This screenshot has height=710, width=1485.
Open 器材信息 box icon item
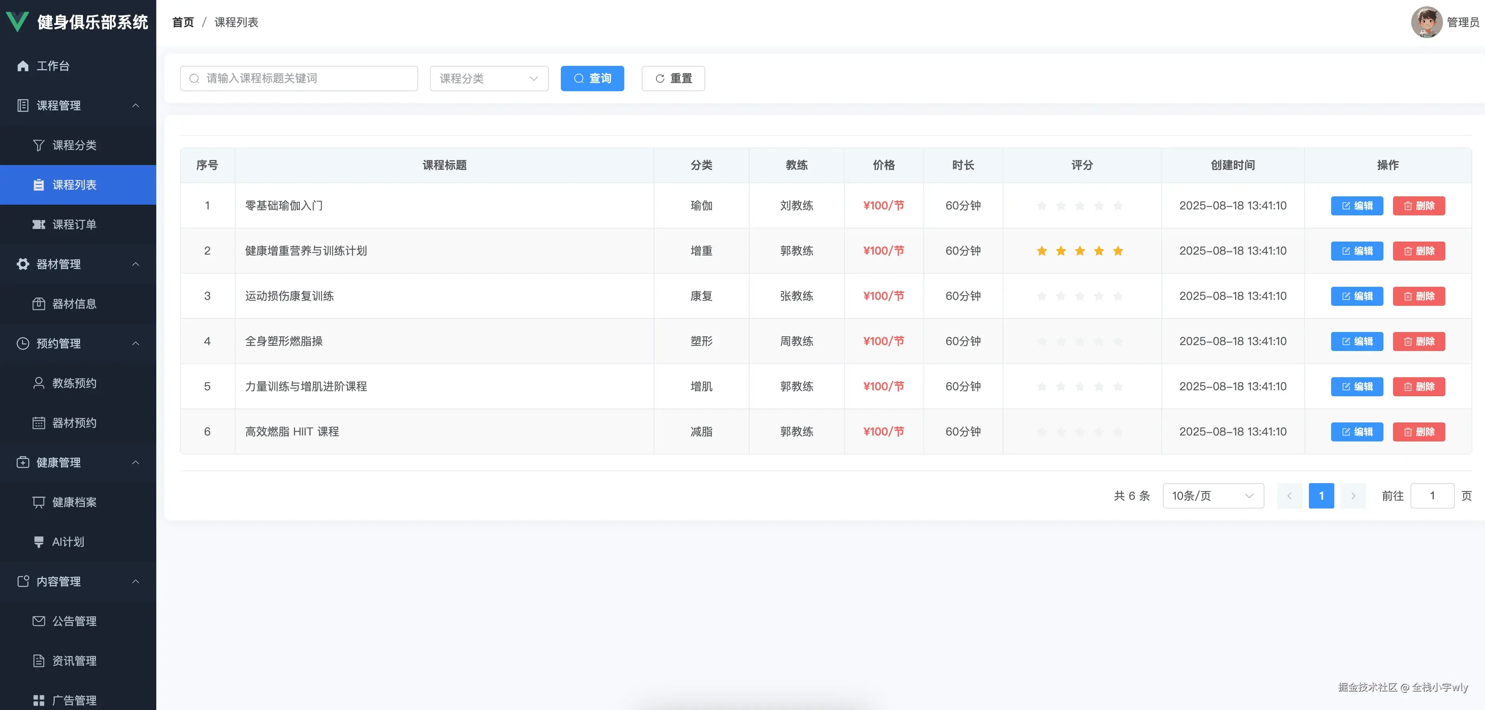point(38,304)
